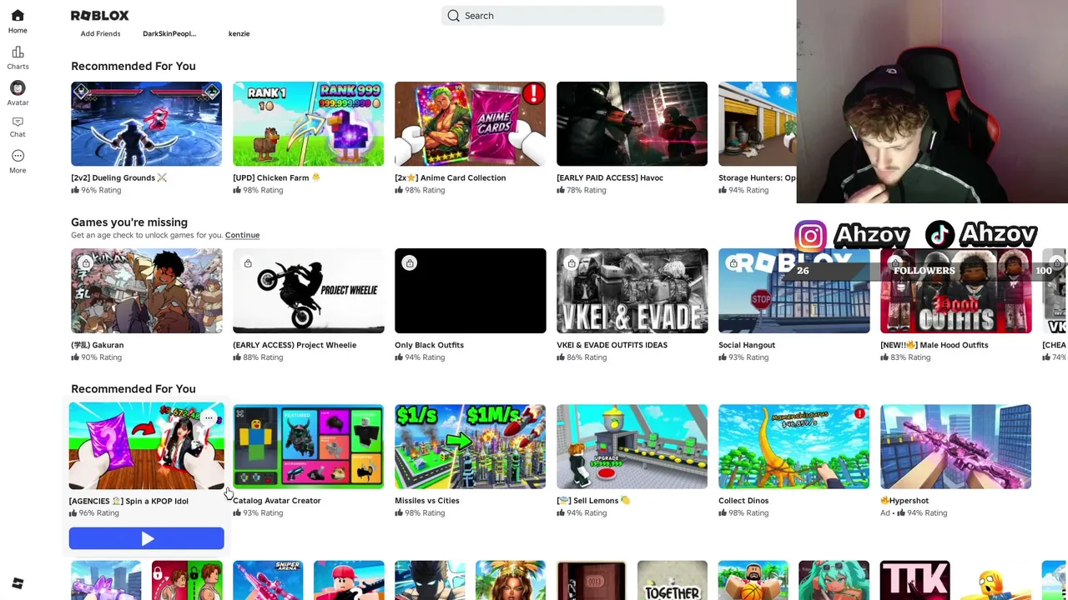Screen dimensions: 1068x600
Task: Open friend kenzie's profile
Action: click(239, 33)
